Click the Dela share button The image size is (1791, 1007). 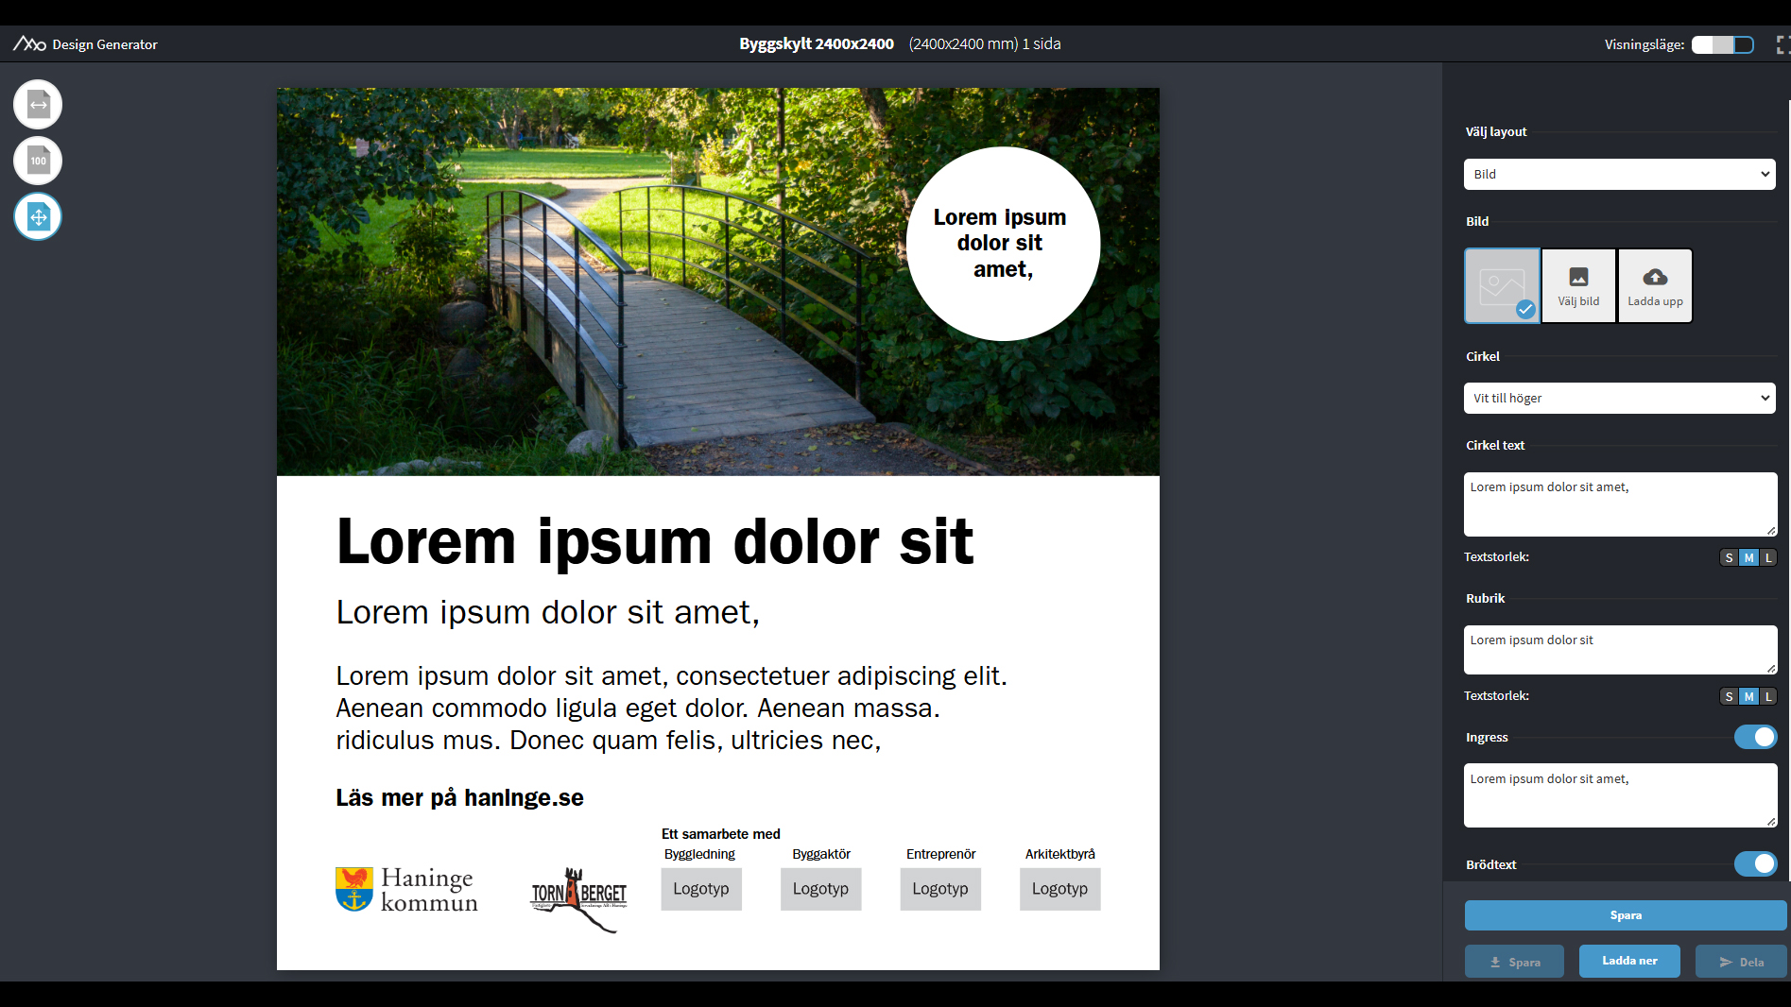coord(1741,962)
